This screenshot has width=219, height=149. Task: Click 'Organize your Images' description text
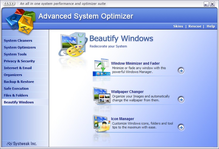pos(141,98)
